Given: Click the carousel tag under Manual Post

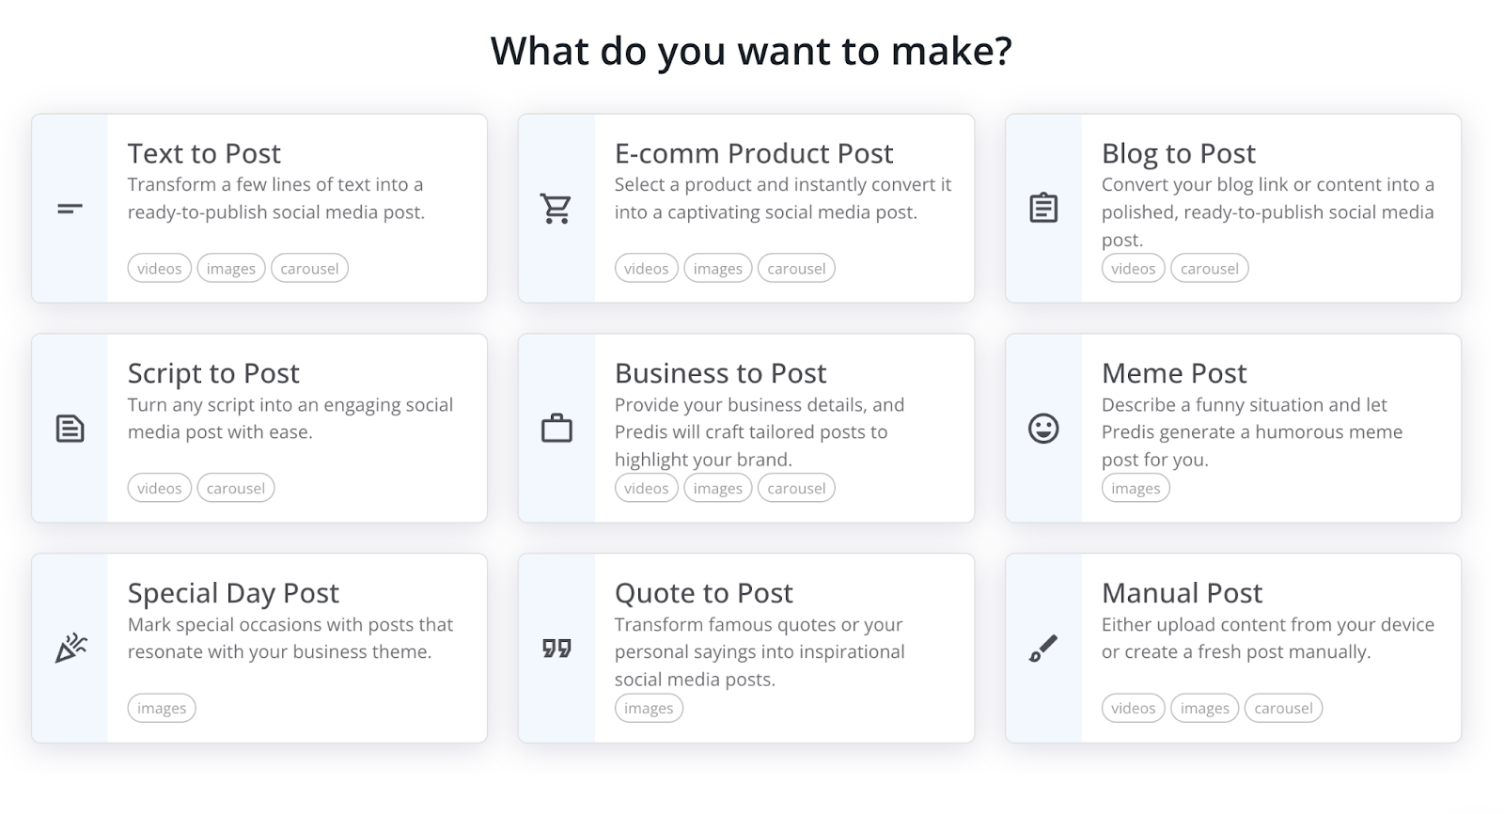Looking at the screenshot, I should 1283,709.
